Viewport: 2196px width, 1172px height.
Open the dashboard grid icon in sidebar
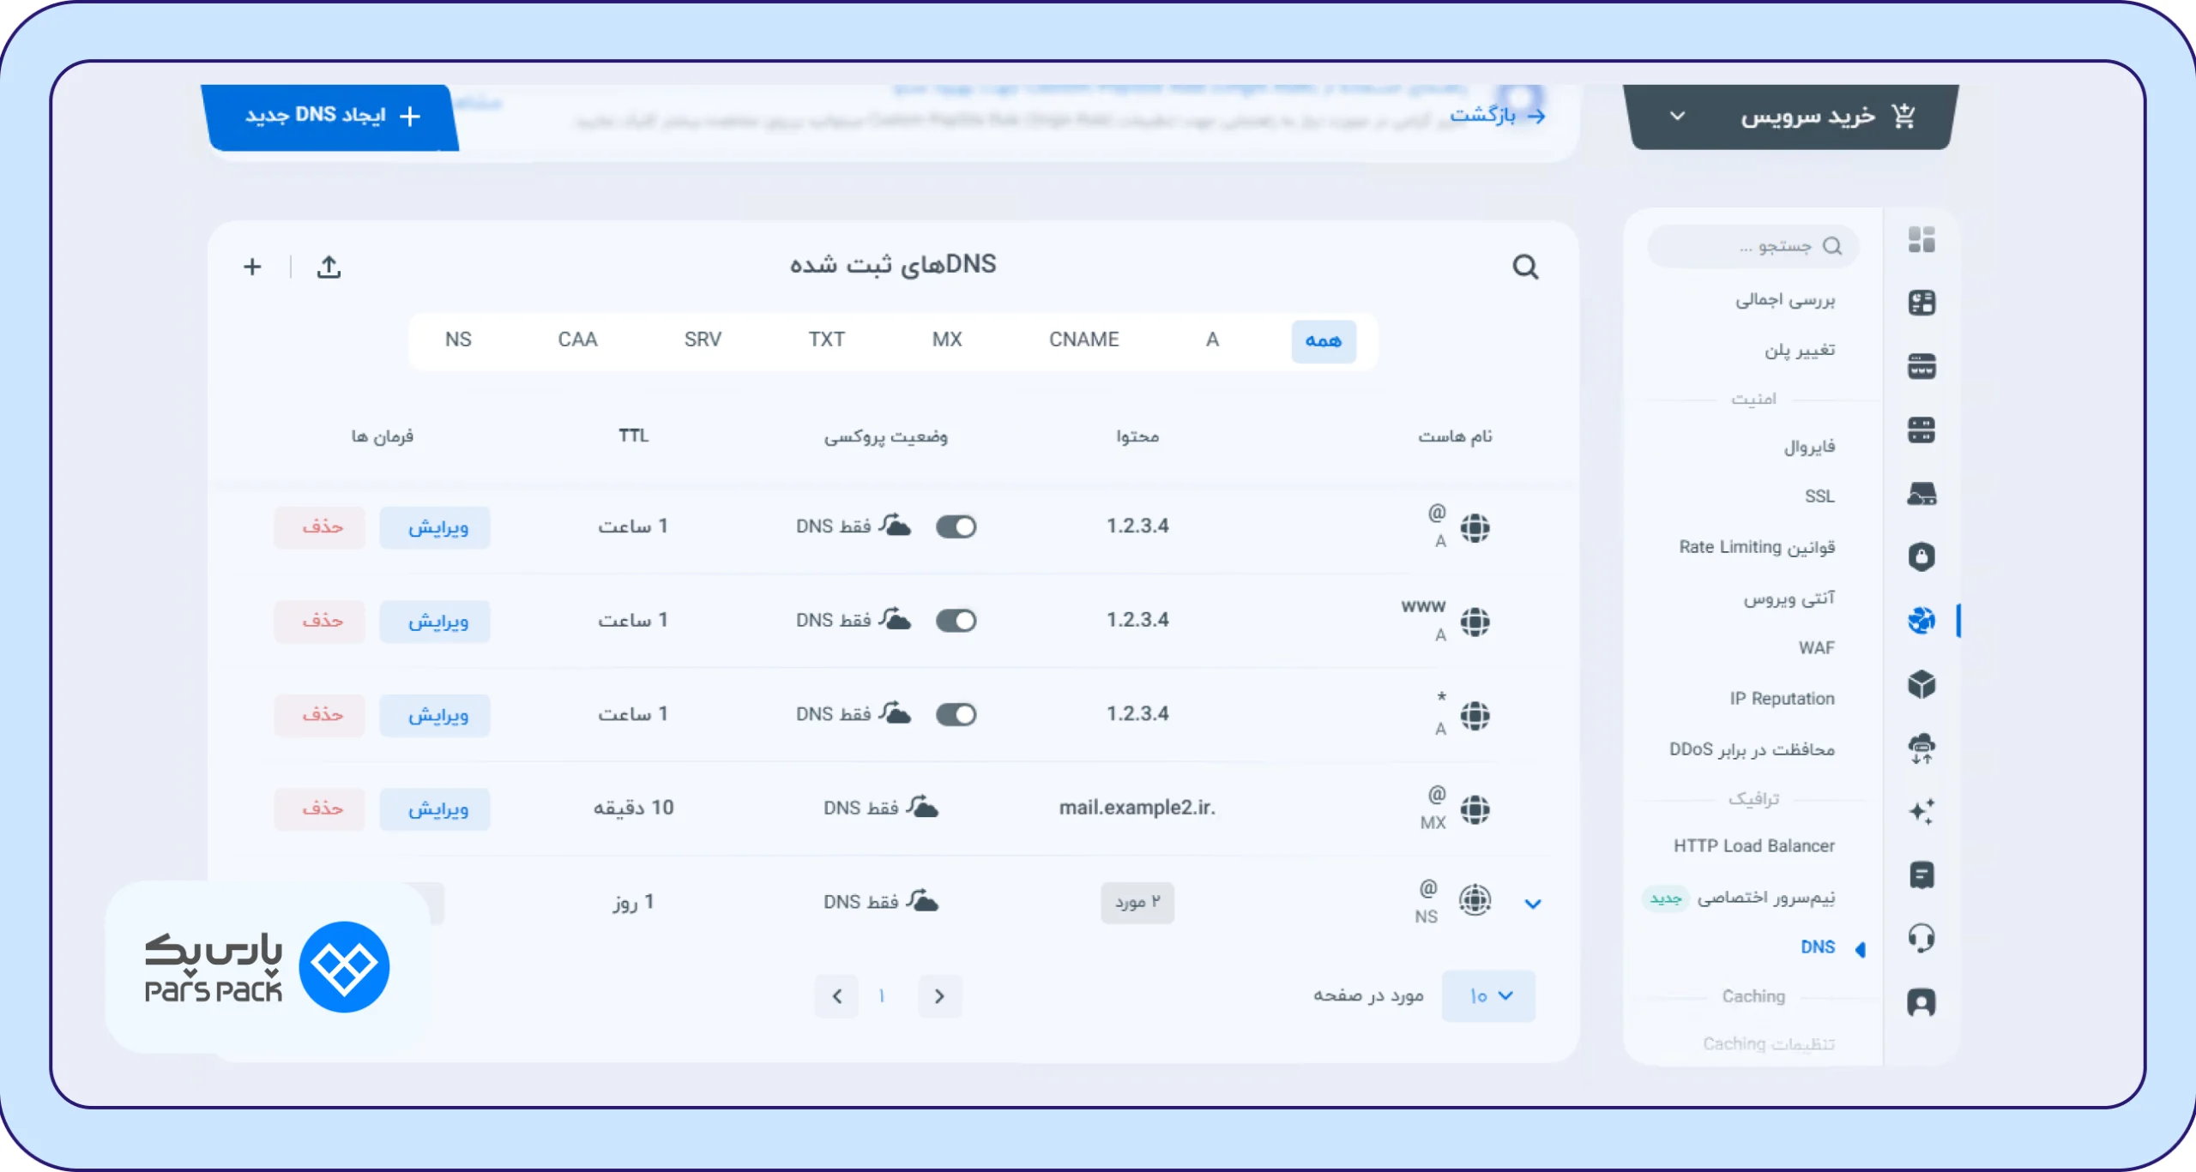click(x=1921, y=240)
